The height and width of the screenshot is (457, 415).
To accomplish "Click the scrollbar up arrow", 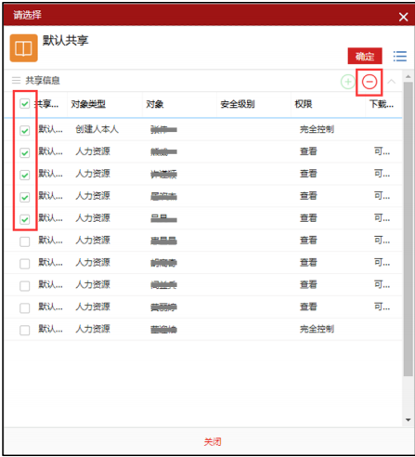I will point(408,76).
